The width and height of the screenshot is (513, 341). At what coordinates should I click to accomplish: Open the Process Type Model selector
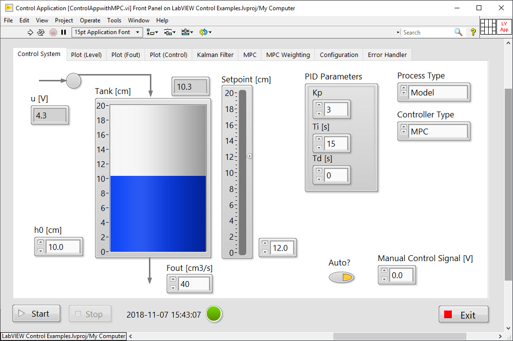point(438,93)
